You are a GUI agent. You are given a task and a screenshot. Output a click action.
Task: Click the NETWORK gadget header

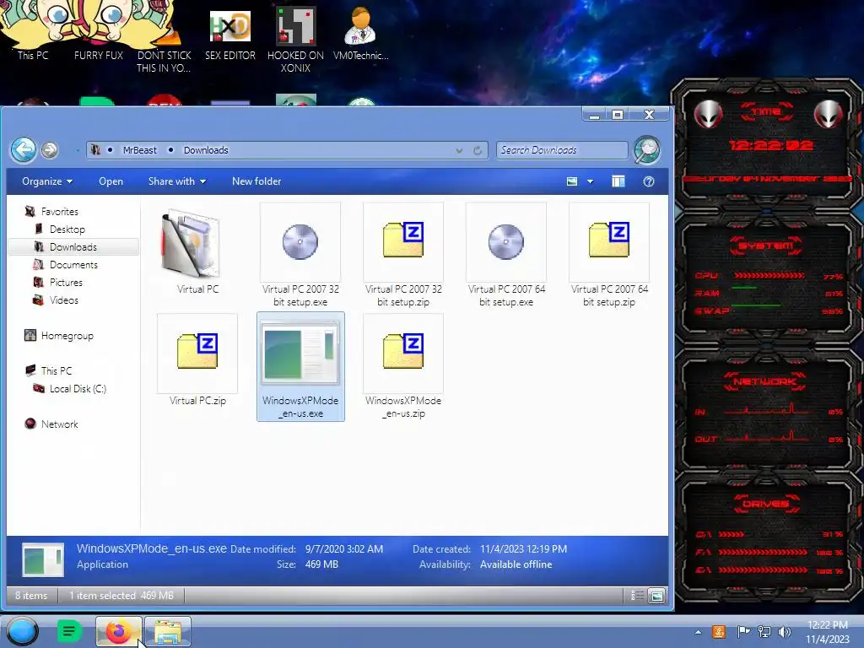pyautogui.click(x=766, y=381)
